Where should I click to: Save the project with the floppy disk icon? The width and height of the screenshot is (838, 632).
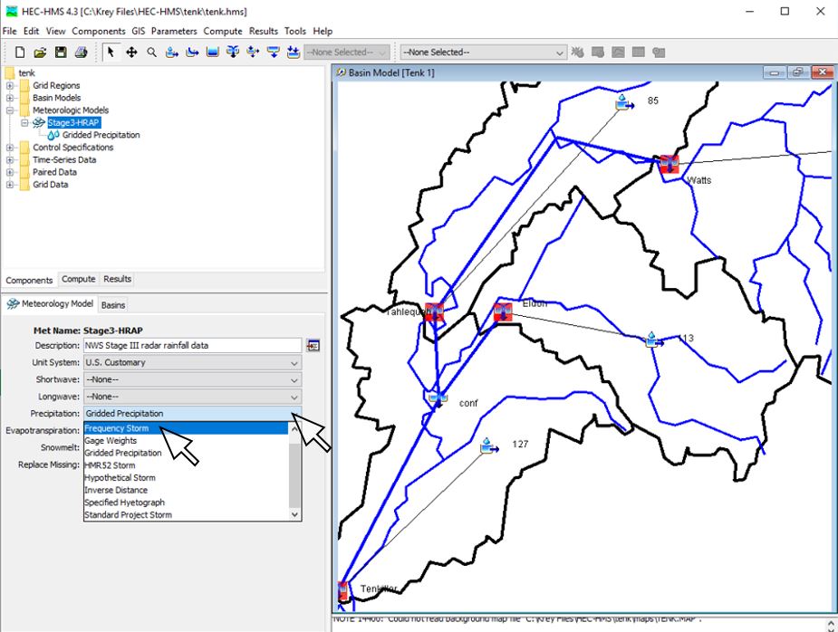61,53
